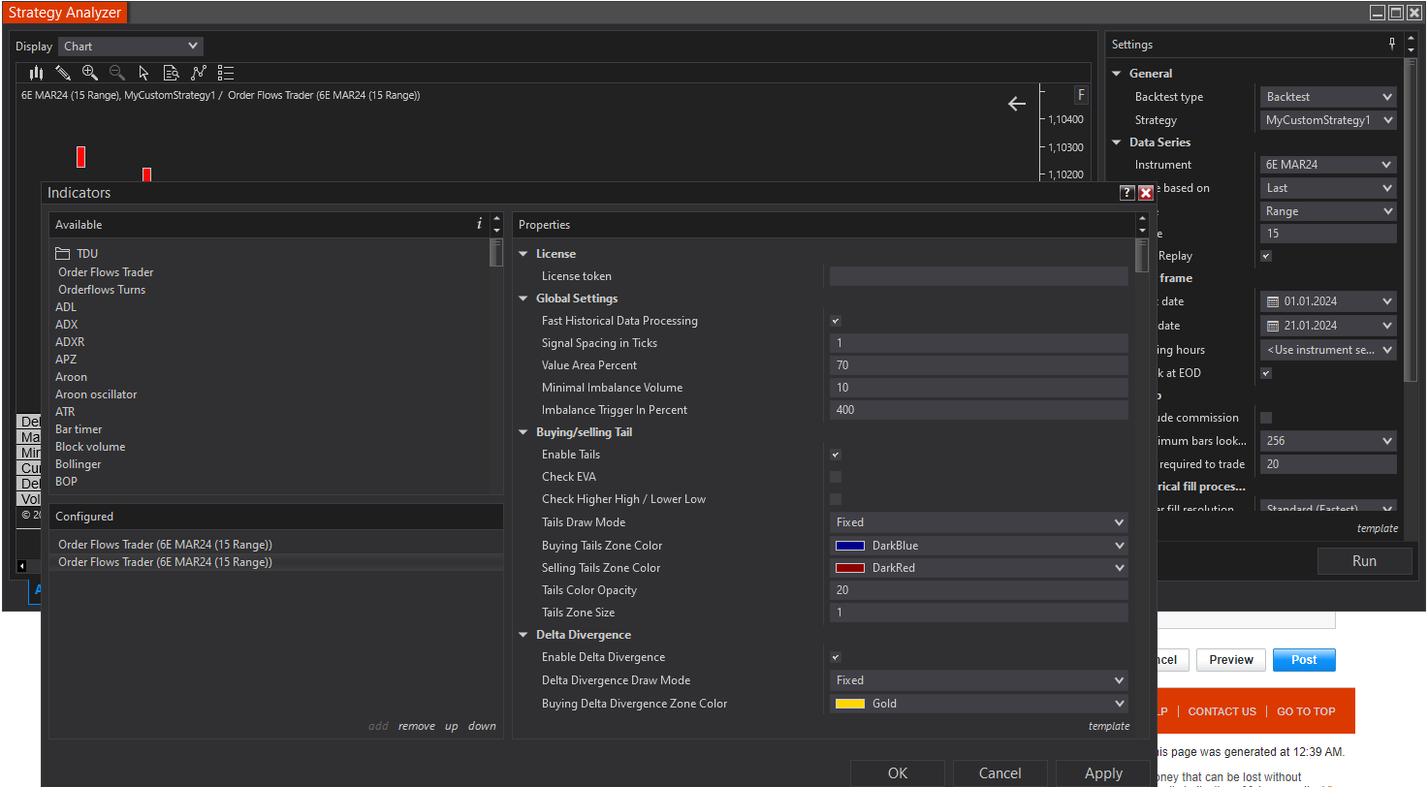Click the zoom in magnifier icon
The width and height of the screenshot is (1428, 787).
[x=90, y=73]
